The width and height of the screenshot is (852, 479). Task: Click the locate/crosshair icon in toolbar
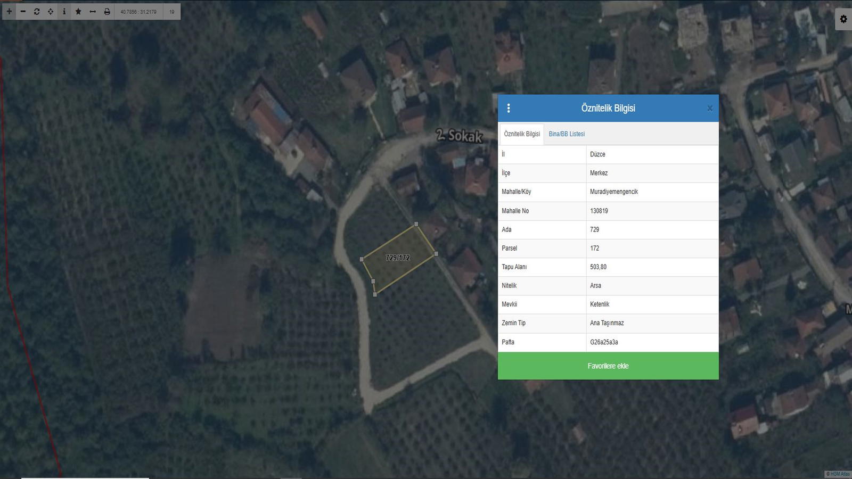coord(51,11)
